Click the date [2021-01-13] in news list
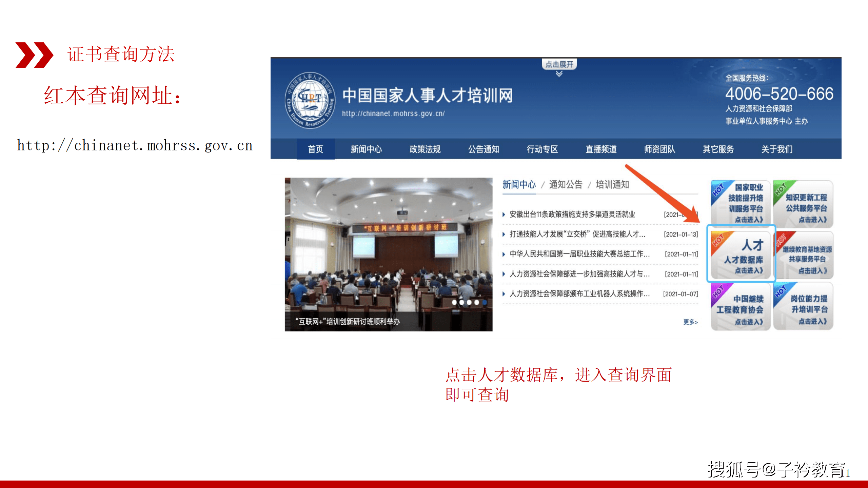Screen dimensions: 868x488 pyautogui.click(x=681, y=234)
